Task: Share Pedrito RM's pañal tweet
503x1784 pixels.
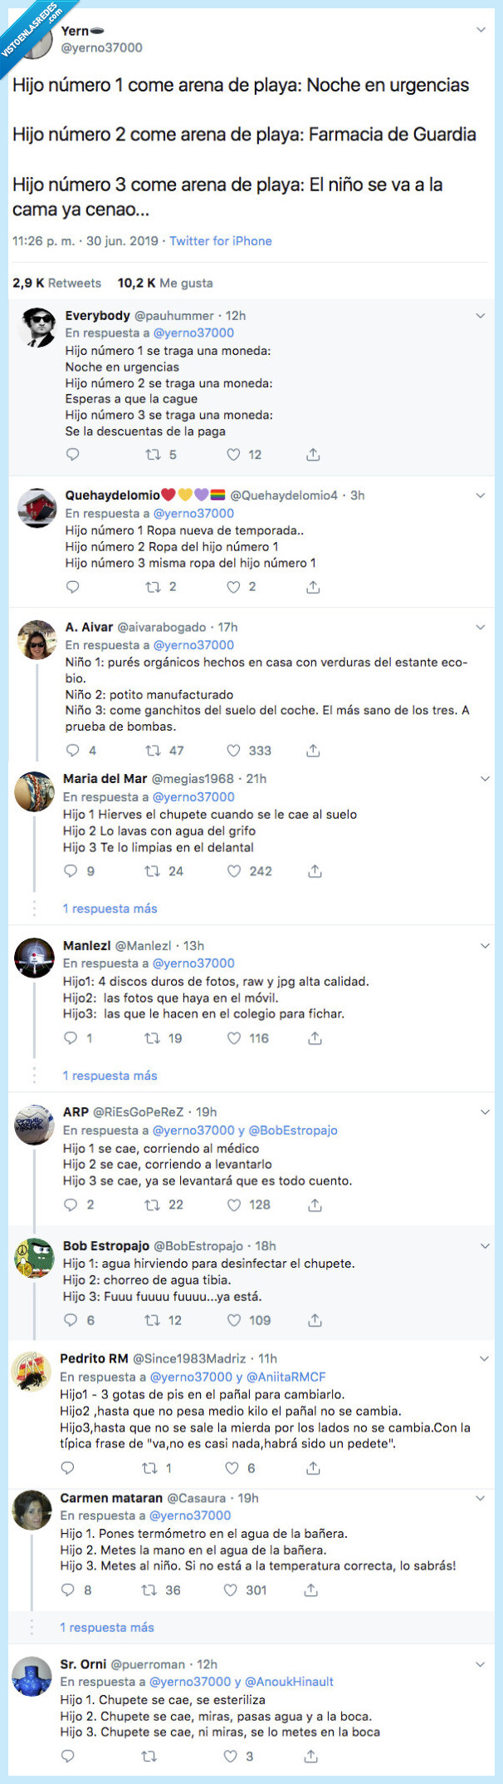Action: tap(313, 1467)
